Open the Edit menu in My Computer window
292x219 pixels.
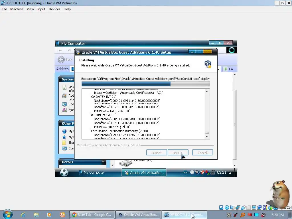point(69,50)
